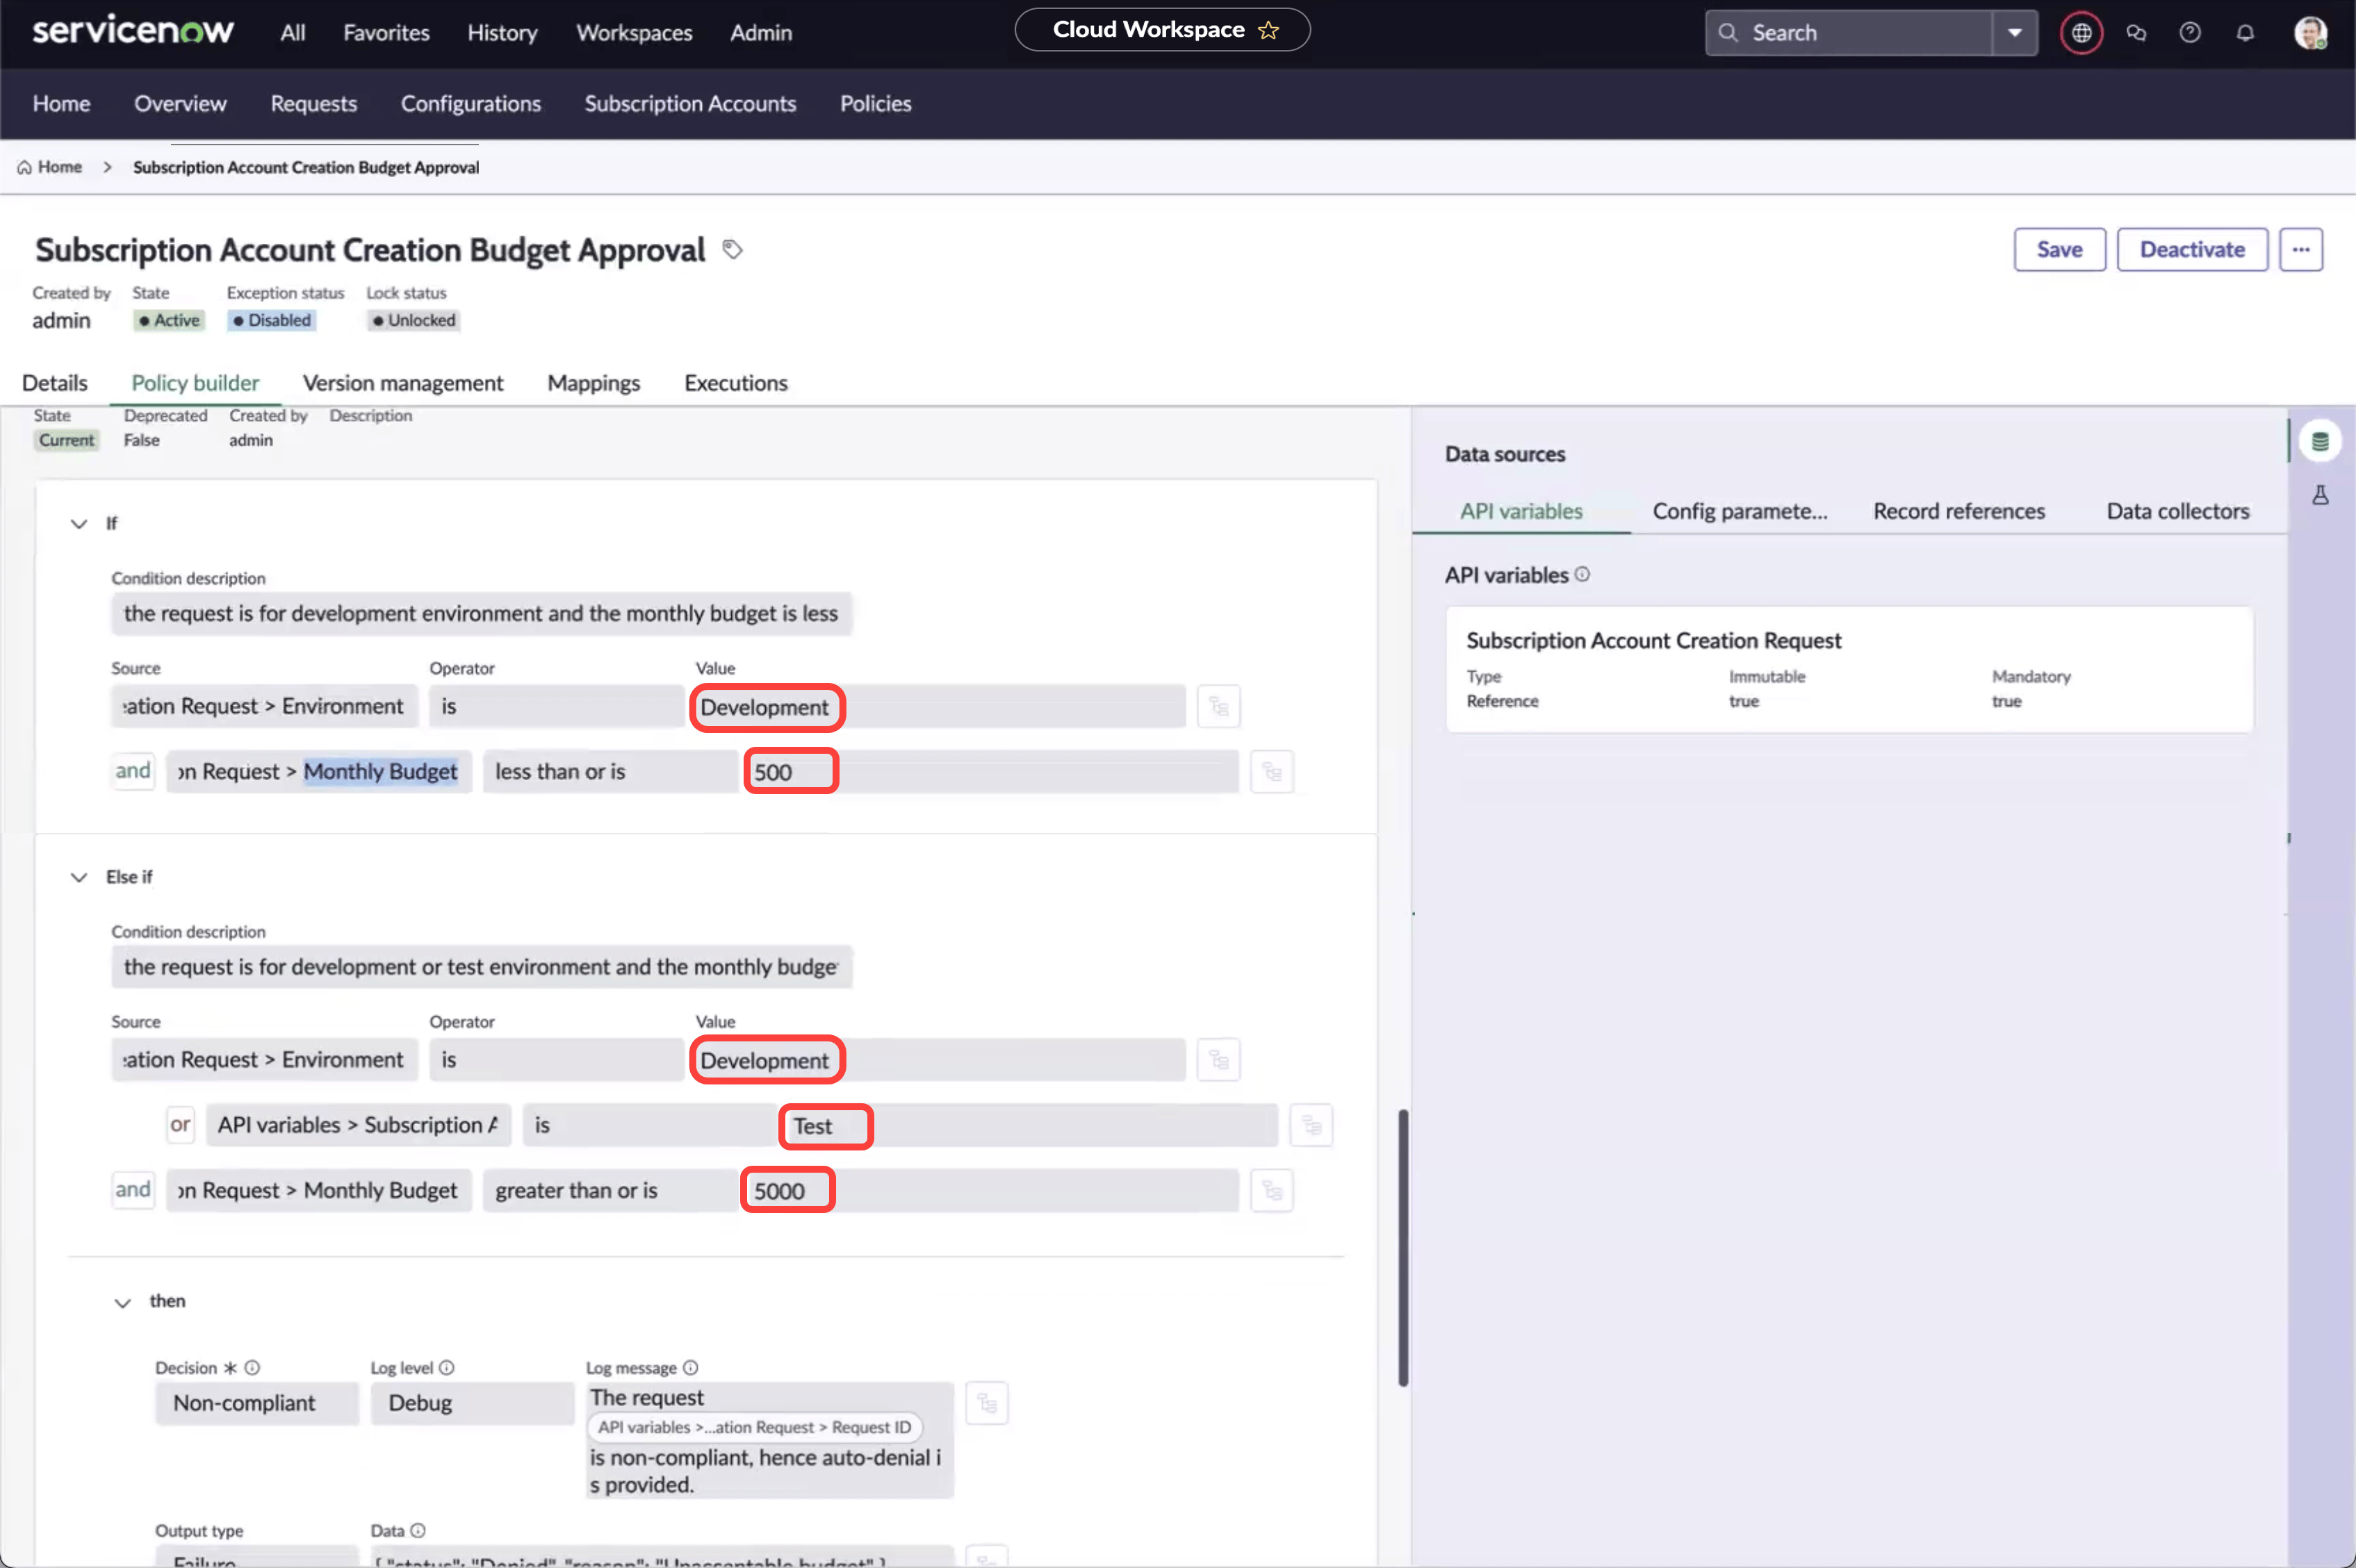Open data pill picker for 5000 value row
Screen dimensions: 2356x1568
tap(1272, 1190)
